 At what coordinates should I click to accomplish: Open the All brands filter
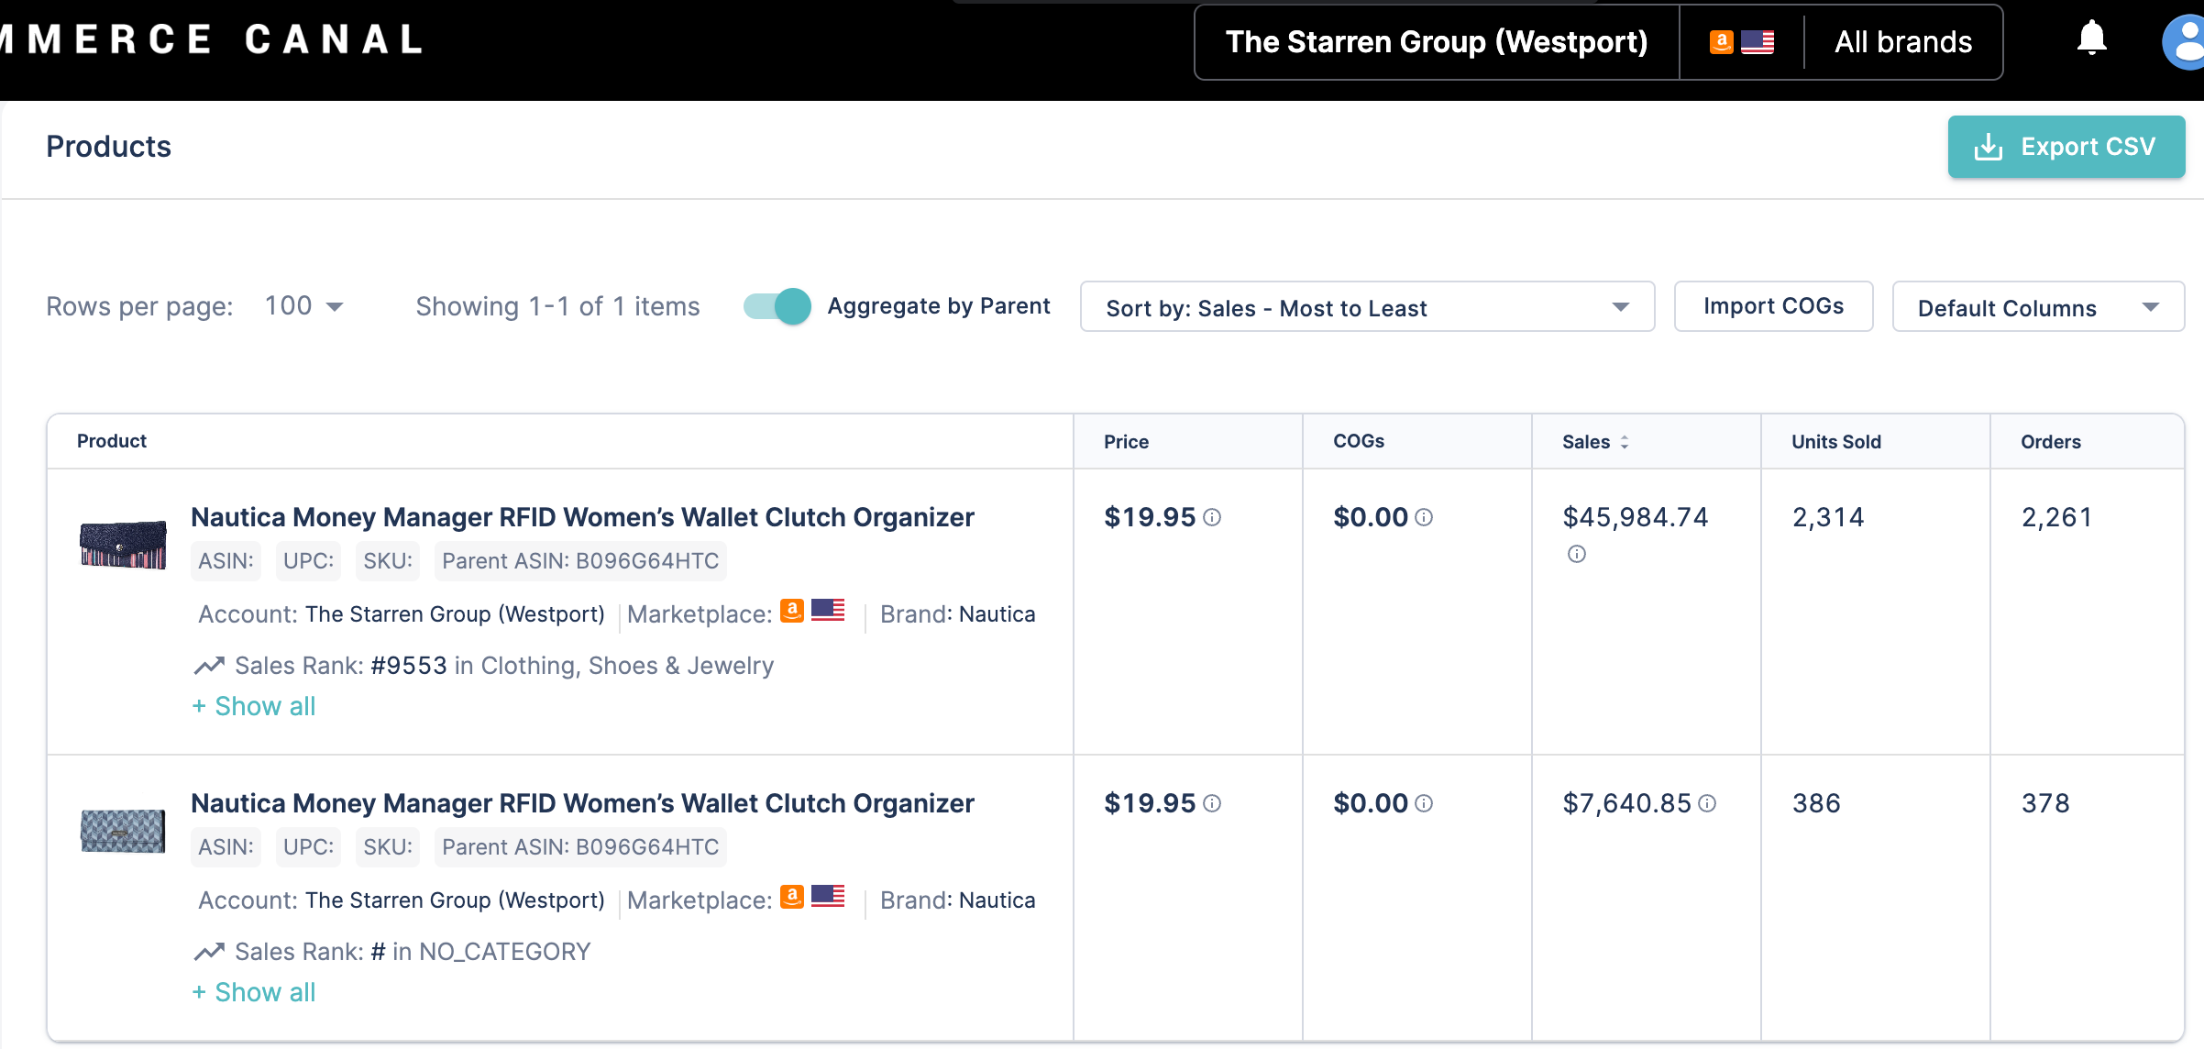coord(1902,42)
